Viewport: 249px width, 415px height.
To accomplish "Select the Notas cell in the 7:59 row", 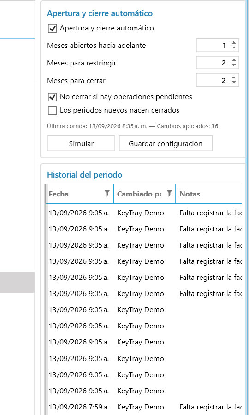I will point(209,407).
